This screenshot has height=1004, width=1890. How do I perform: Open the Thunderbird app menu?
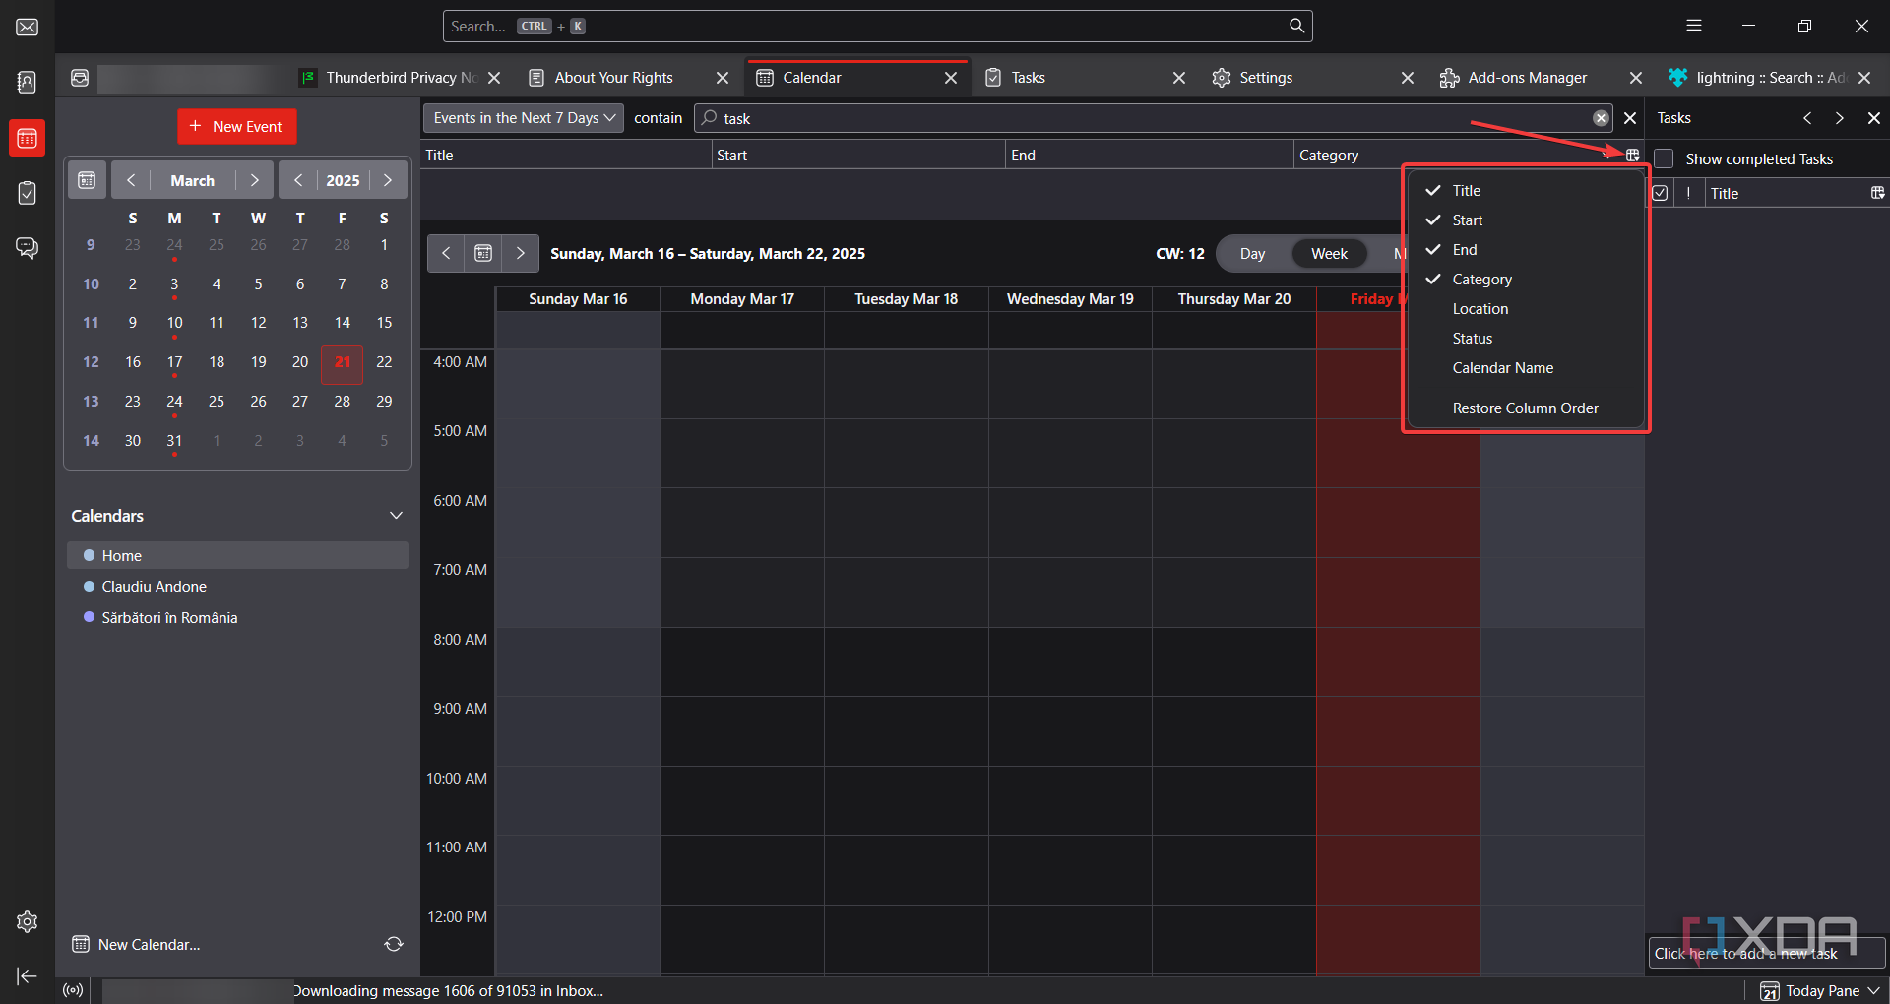(1694, 26)
